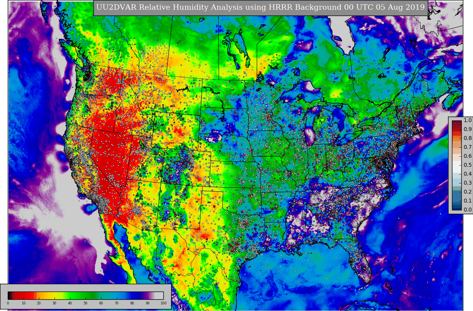Click the 0.0 label on the vertical colorbar
The width and height of the screenshot is (473, 311).
(x=468, y=210)
